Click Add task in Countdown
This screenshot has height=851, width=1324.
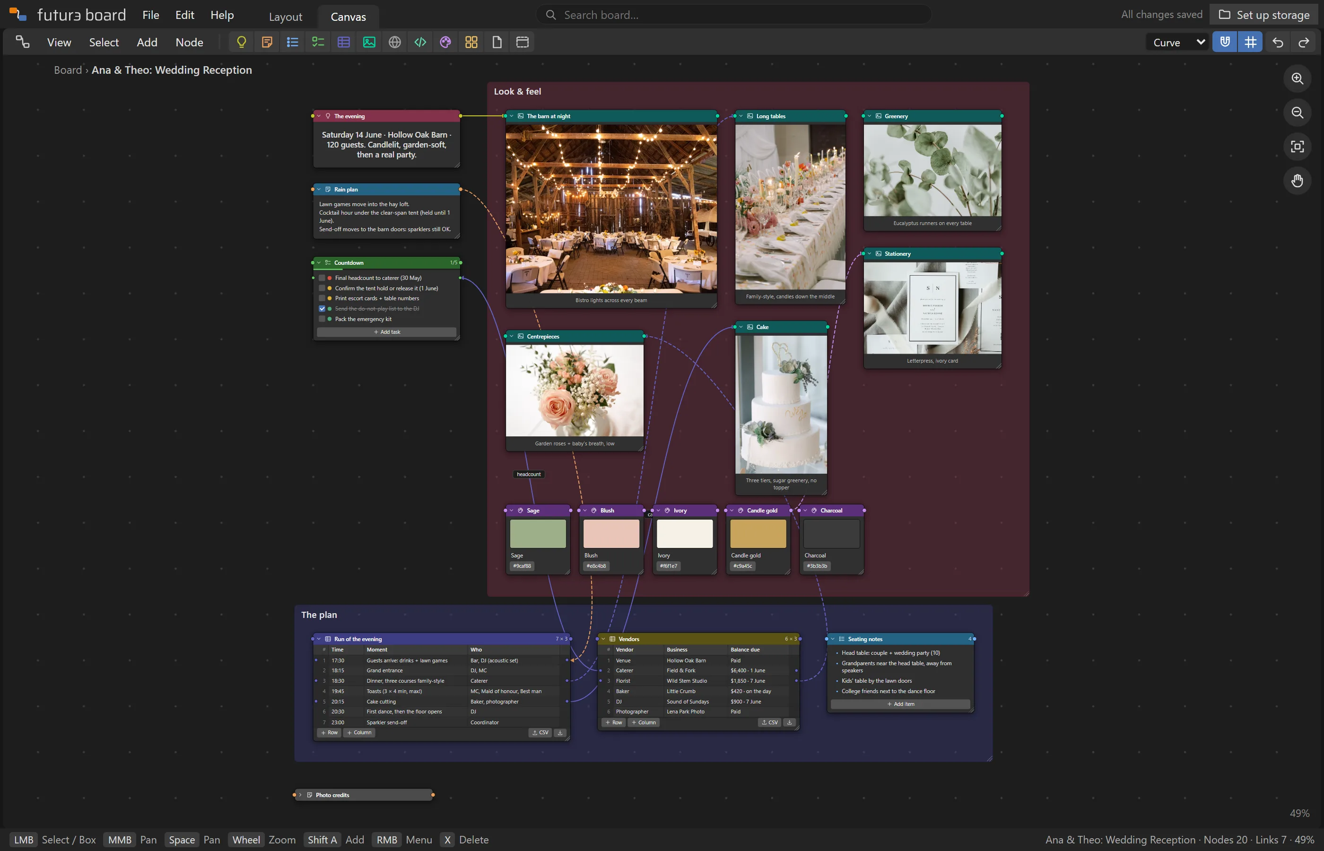tap(387, 332)
